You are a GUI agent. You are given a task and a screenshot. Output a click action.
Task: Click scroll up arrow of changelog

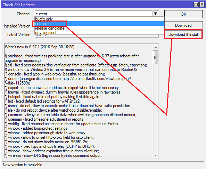[156, 47]
